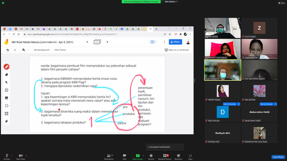Screen dimensions: 287x161
Task: Ask Rizki Febryan to unmute
Action: click(230, 104)
